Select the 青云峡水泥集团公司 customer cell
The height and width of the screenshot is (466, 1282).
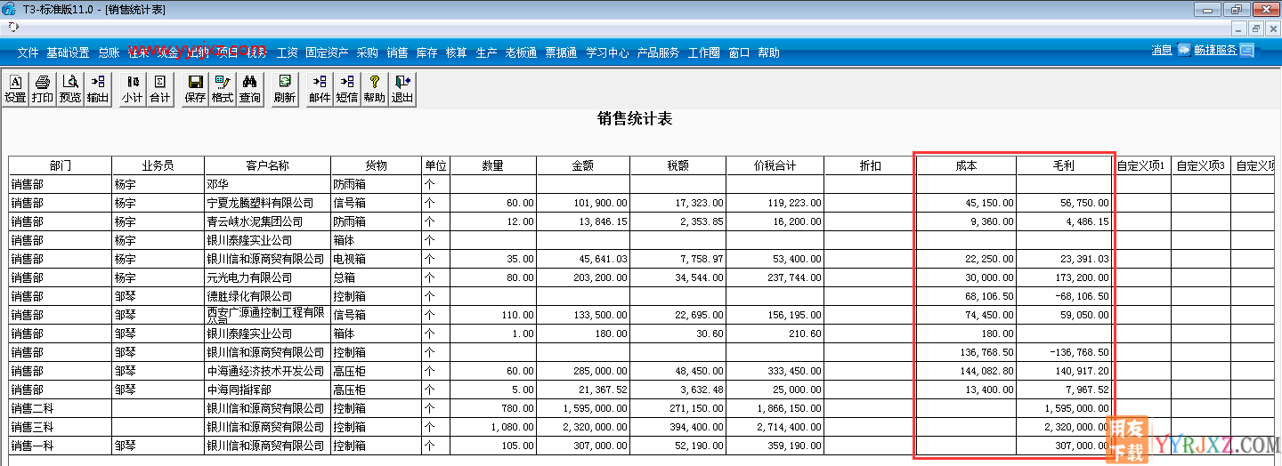coord(268,221)
